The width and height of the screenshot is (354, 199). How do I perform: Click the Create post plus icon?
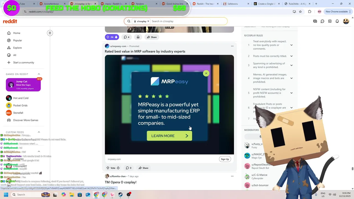[x=330, y=21]
